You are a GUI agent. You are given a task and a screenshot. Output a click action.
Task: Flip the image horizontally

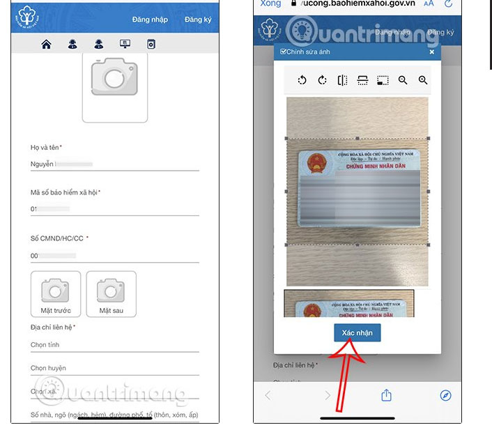[342, 80]
